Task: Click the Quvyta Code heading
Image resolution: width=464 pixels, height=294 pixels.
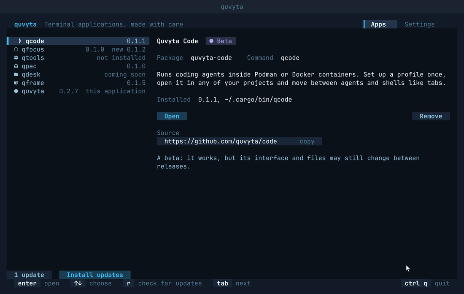Action: (177, 41)
